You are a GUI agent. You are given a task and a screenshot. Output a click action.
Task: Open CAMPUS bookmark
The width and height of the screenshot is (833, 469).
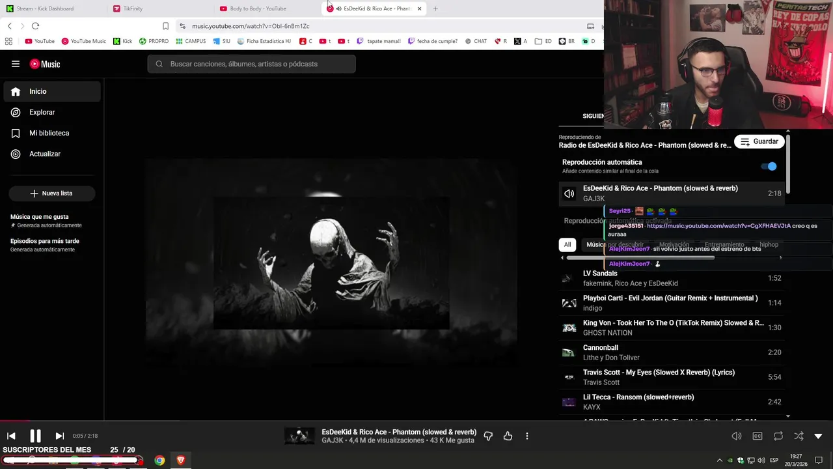point(190,41)
